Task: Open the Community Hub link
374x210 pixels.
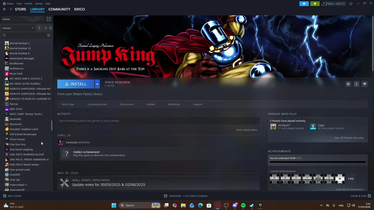Action: [x=97, y=104]
